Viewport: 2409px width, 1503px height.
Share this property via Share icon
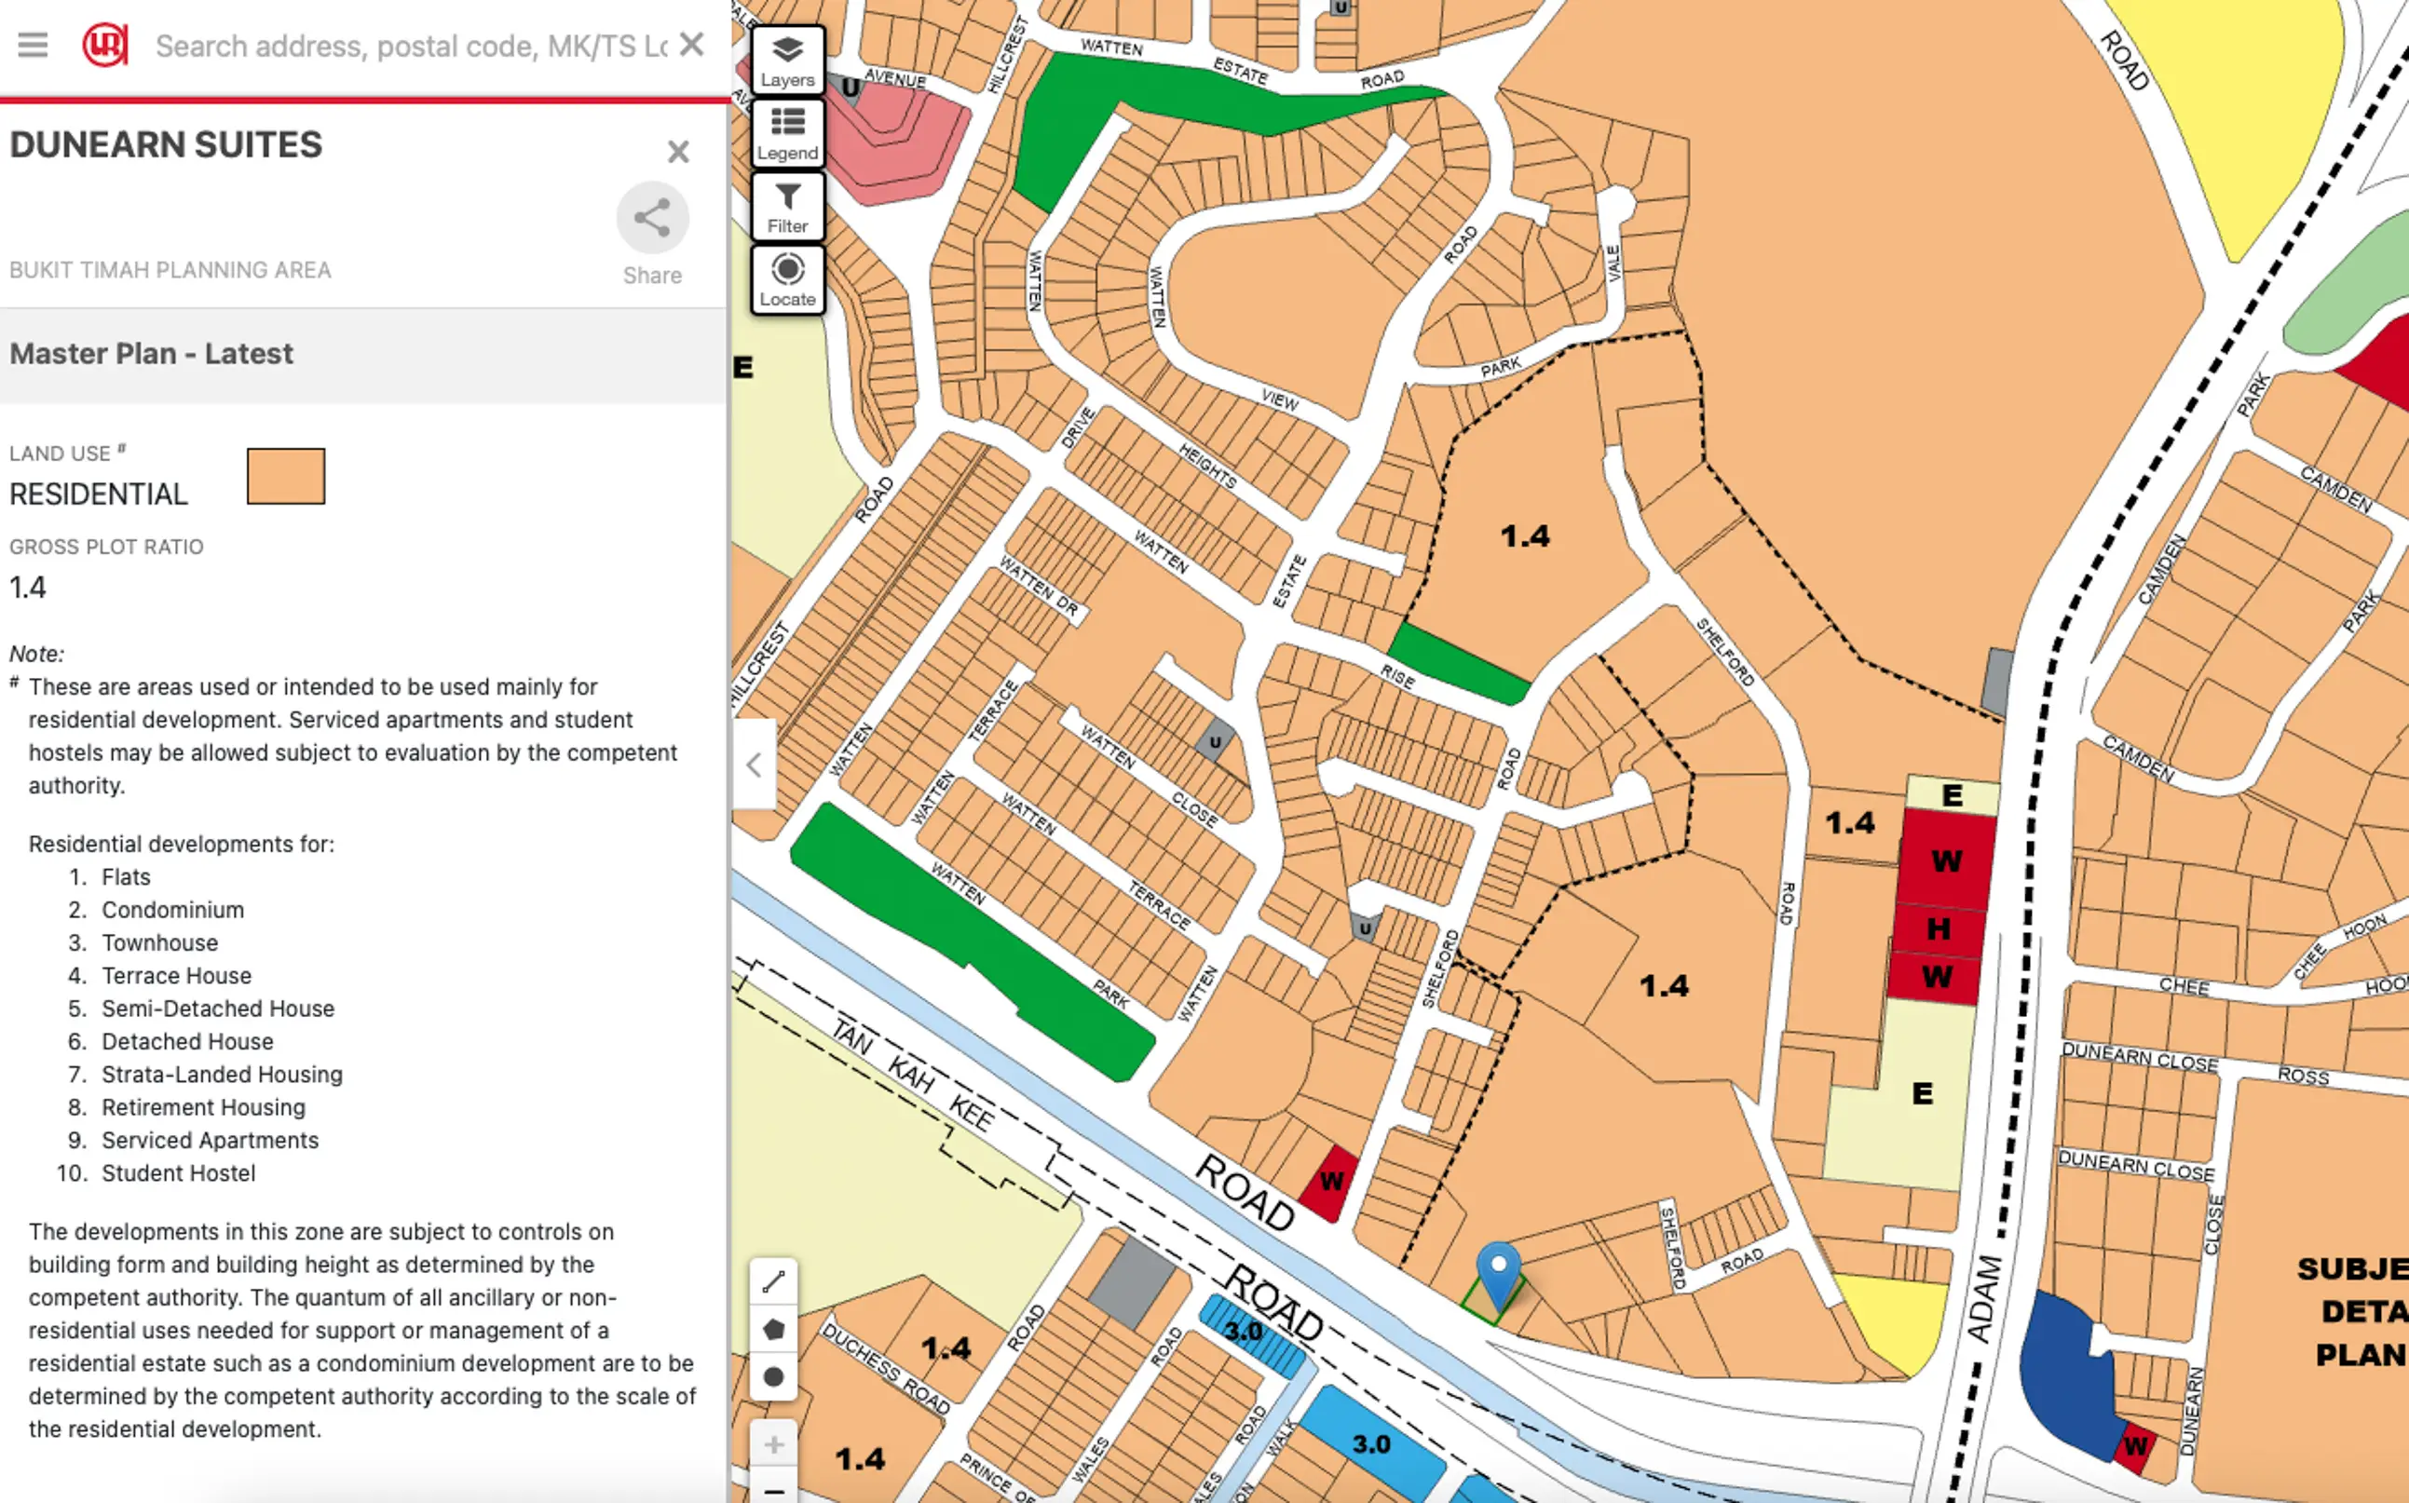coord(652,218)
